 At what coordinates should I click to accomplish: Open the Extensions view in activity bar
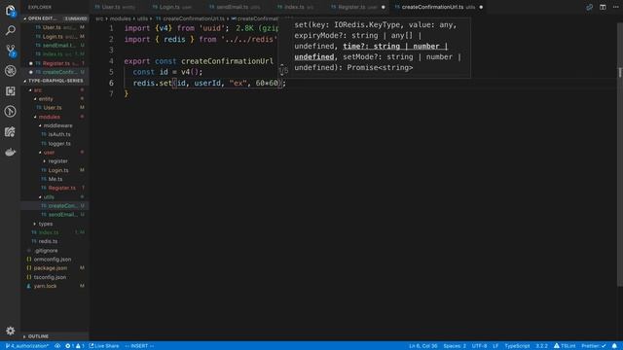[11, 90]
